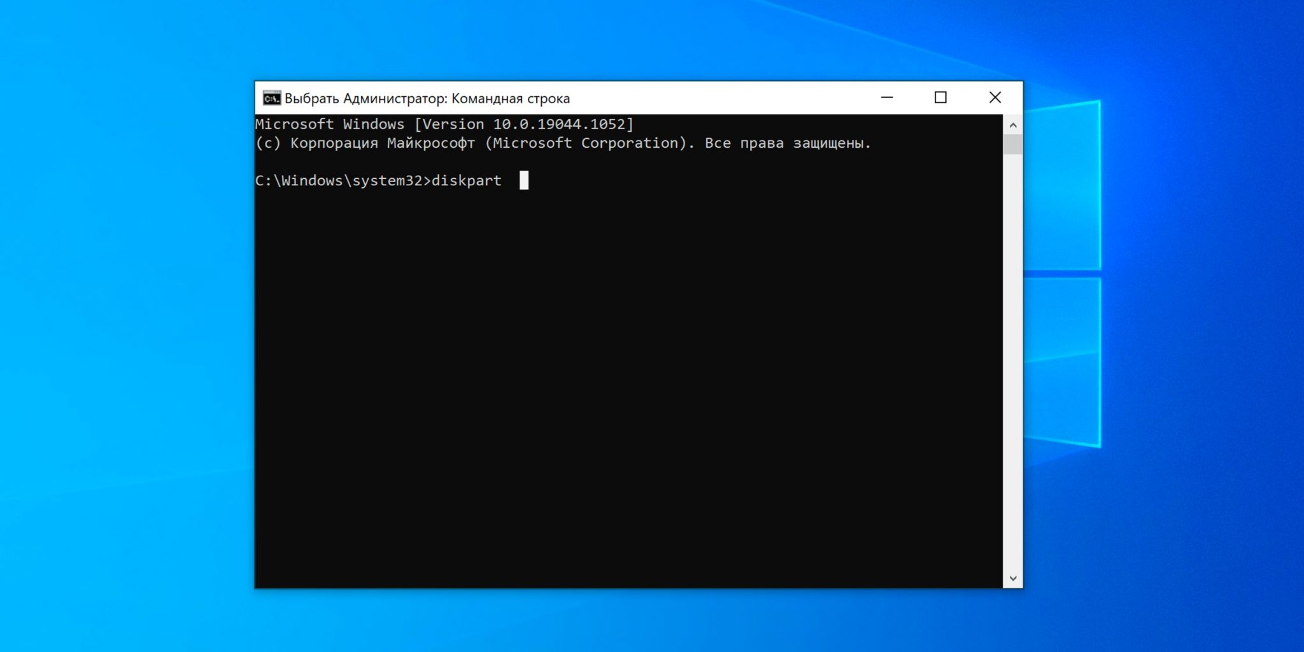
Task: Maximize the Command Prompt window
Action: click(x=940, y=97)
